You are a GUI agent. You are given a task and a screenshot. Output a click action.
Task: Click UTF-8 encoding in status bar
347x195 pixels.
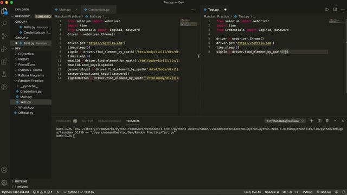coord(287,192)
